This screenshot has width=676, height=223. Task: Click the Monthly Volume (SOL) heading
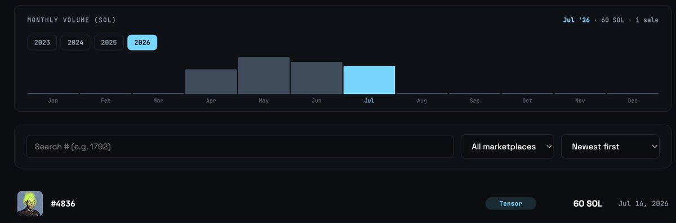72,20
